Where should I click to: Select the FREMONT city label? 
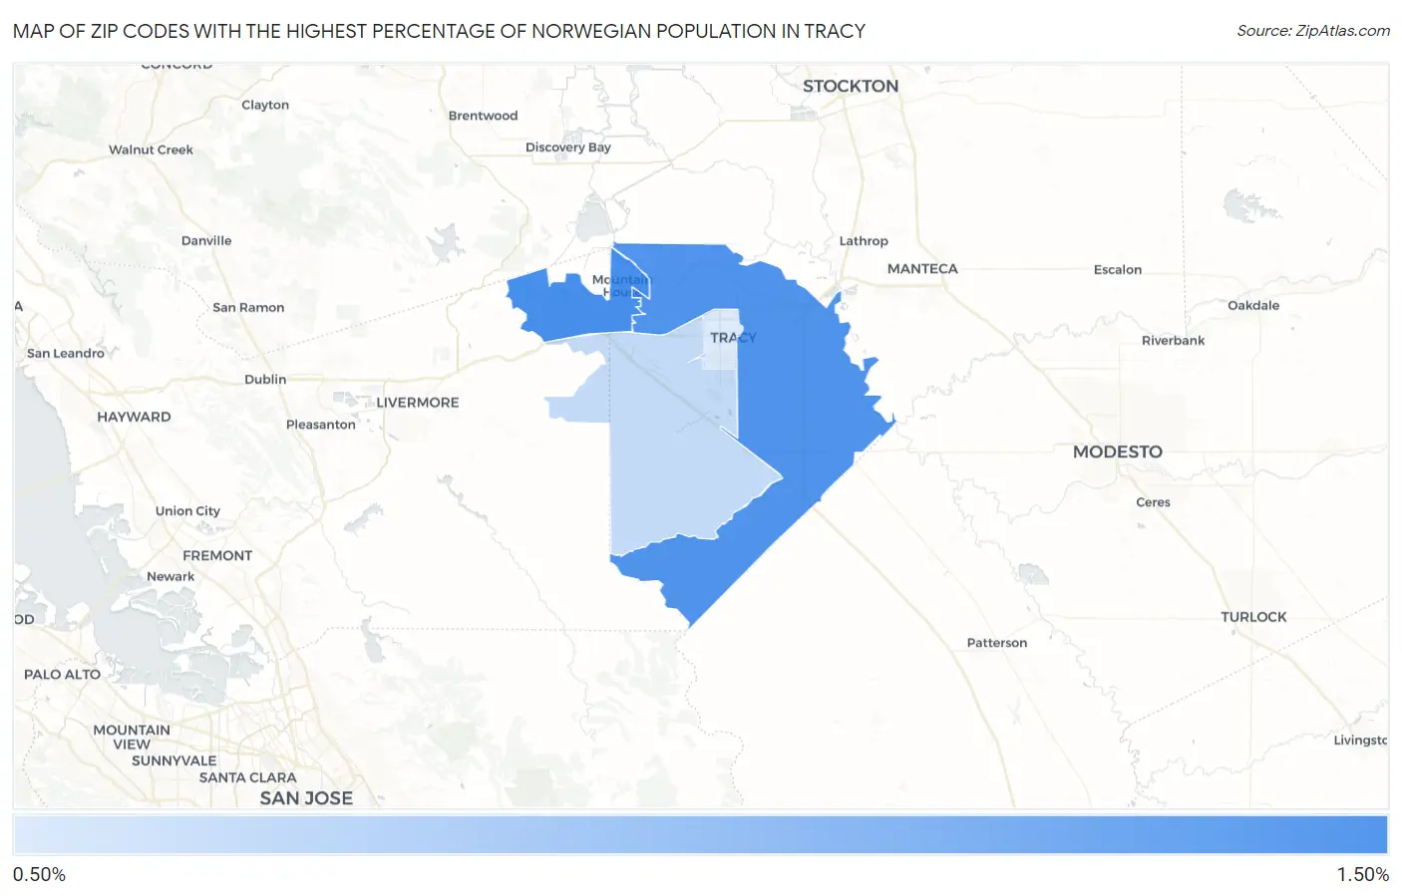pos(217,556)
